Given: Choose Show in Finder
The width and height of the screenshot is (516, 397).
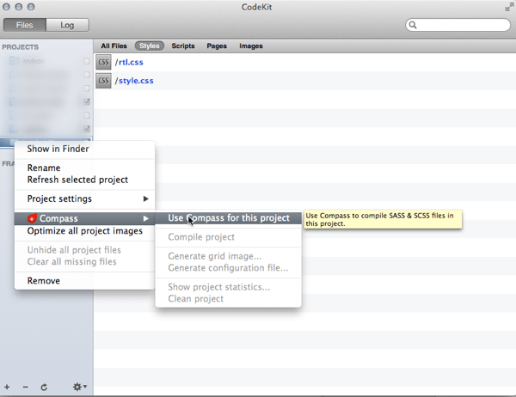Looking at the screenshot, I should click(x=84, y=149).
